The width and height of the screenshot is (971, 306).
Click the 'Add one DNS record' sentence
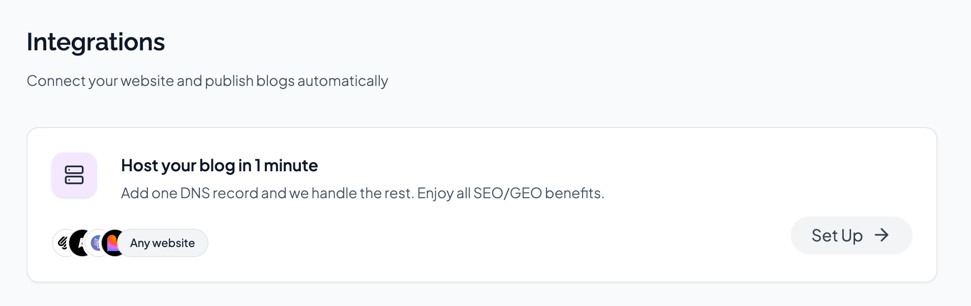[267, 193]
